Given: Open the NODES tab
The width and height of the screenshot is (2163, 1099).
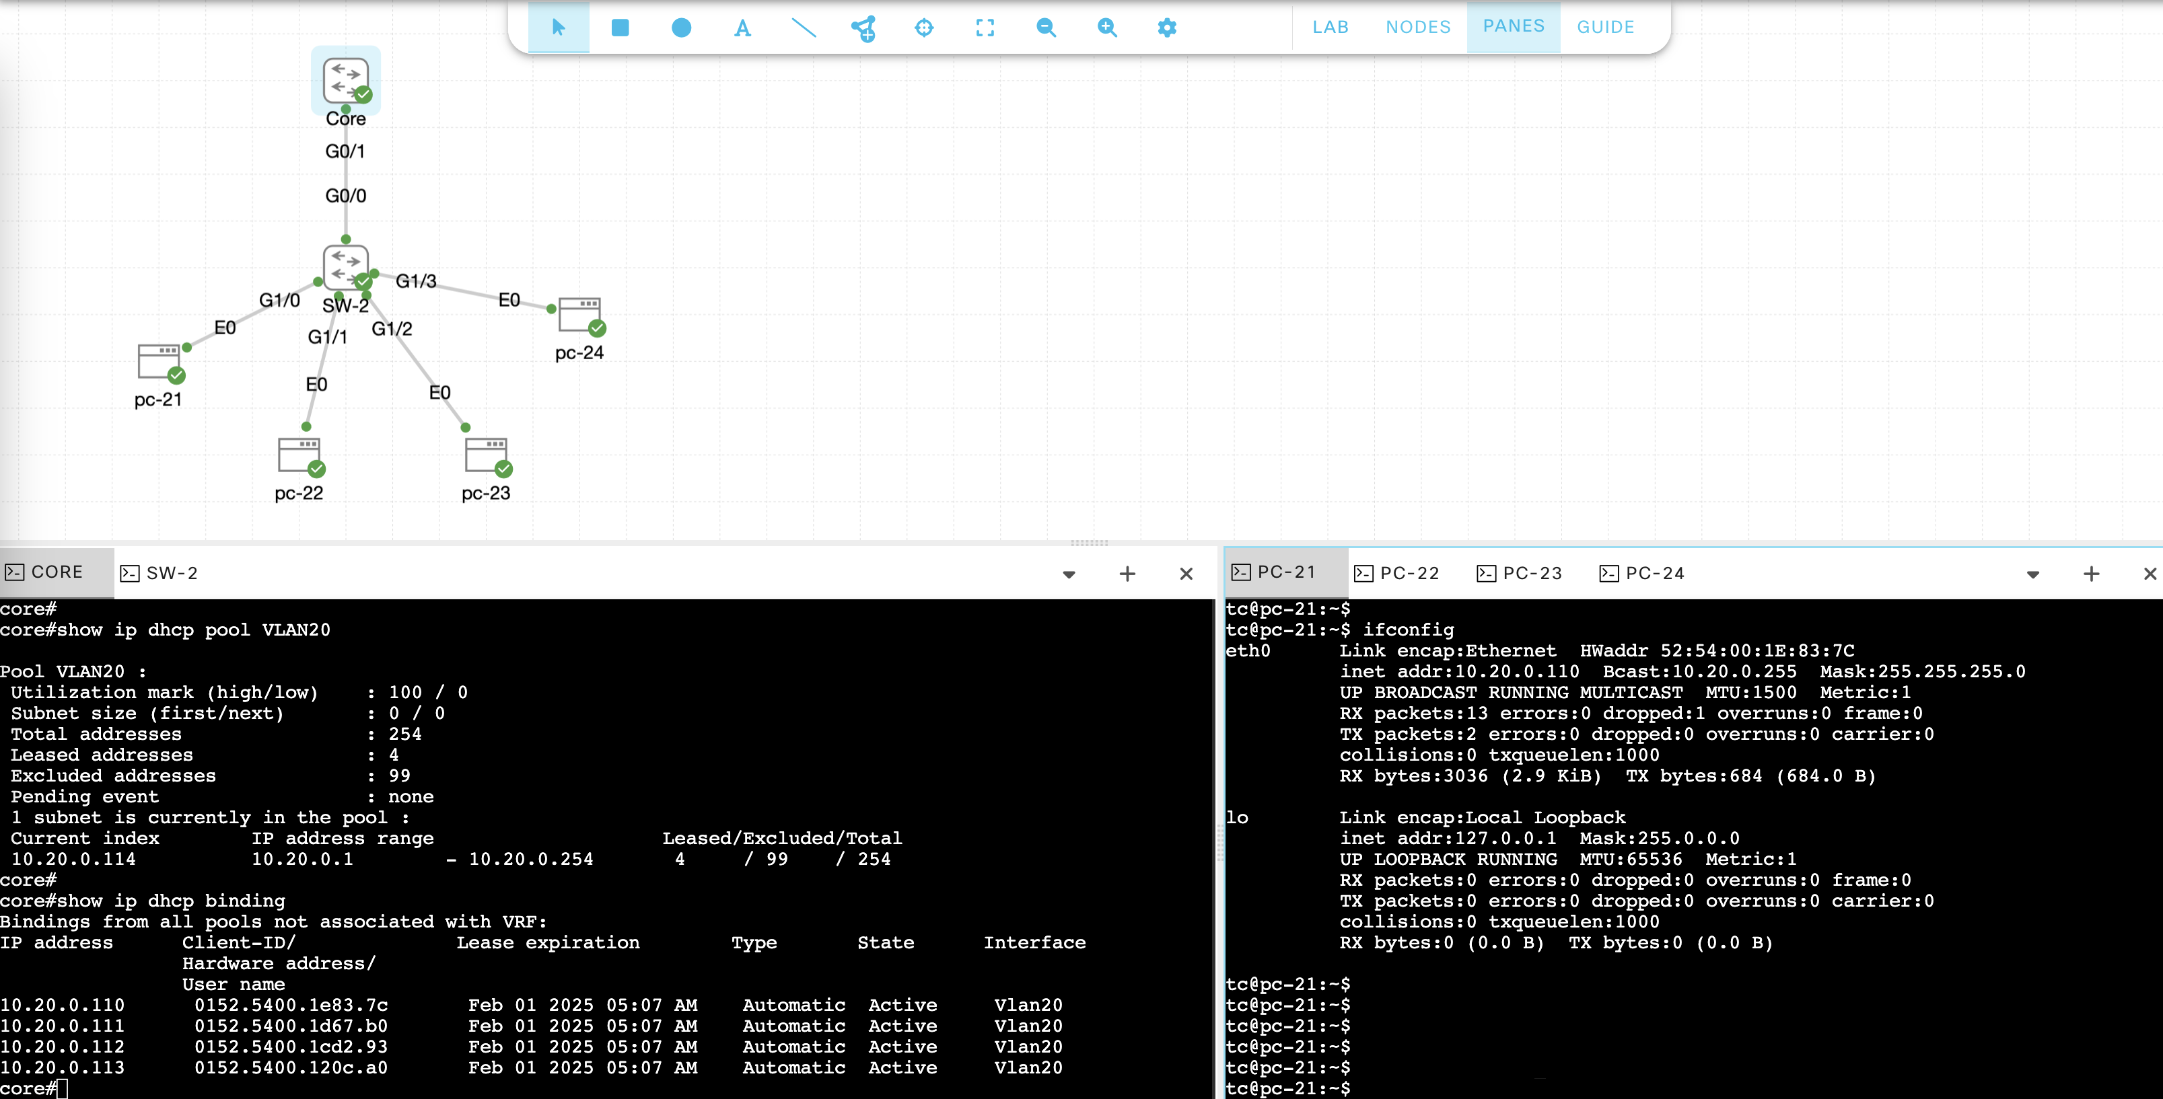Looking at the screenshot, I should pyautogui.click(x=1417, y=27).
